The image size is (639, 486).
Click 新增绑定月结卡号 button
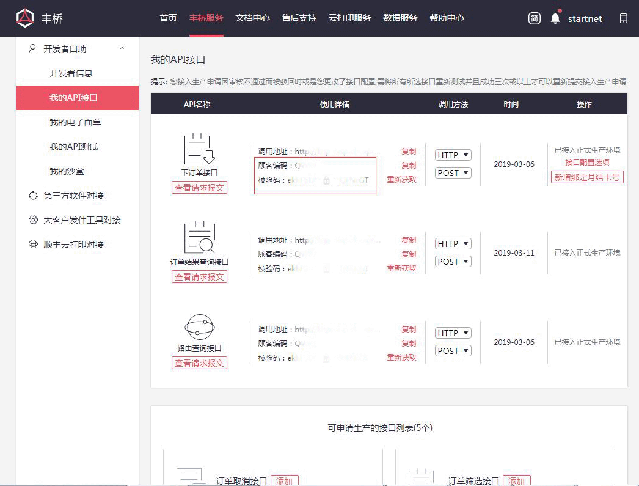[587, 177]
